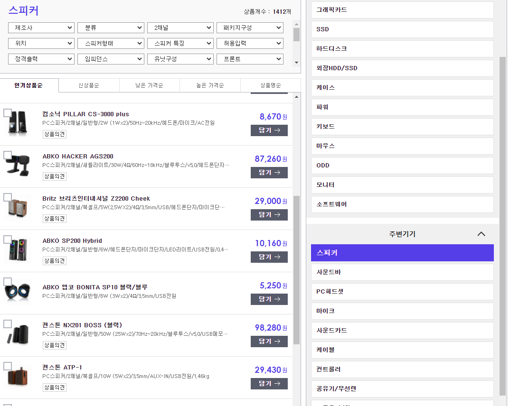Open the 임피던스 dropdown filter
The height and width of the screenshot is (406, 510).
click(111, 59)
